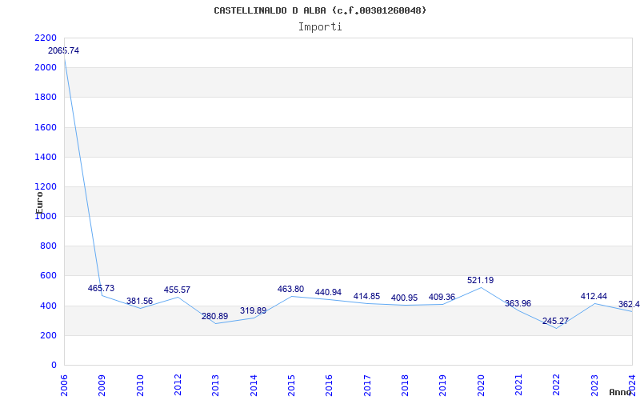Click the 463.80 value for 2015
This screenshot has height=400, width=640.
(x=290, y=290)
